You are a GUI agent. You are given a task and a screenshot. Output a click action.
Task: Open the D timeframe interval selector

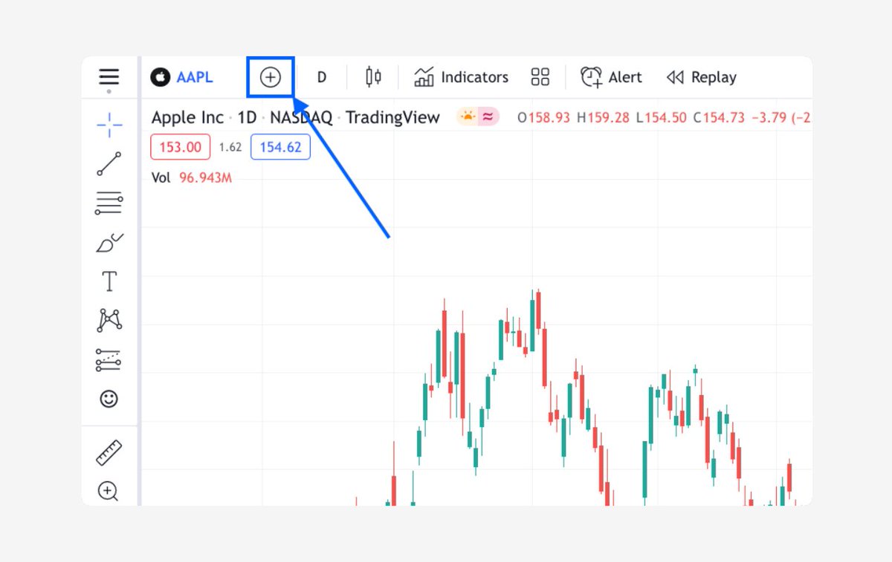point(322,77)
